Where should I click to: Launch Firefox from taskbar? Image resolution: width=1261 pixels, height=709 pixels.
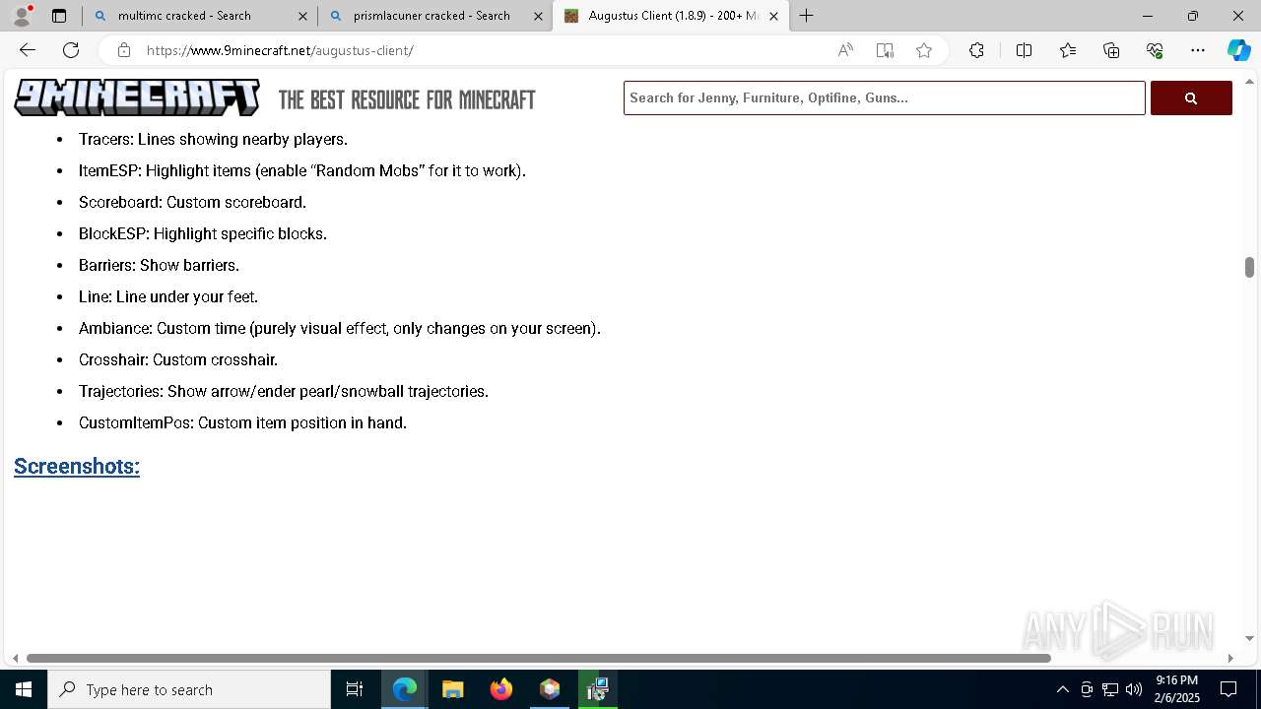pyautogui.click(x=501, y=689)
